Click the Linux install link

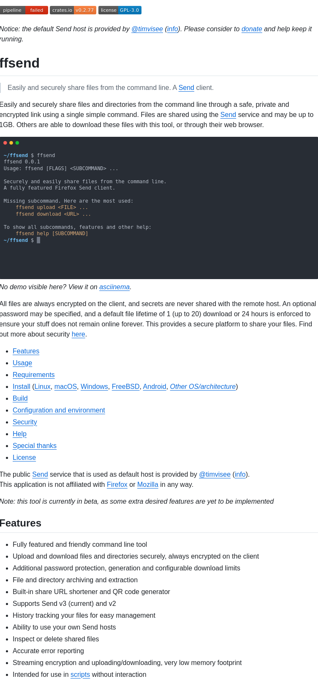[x=42, y=387]
